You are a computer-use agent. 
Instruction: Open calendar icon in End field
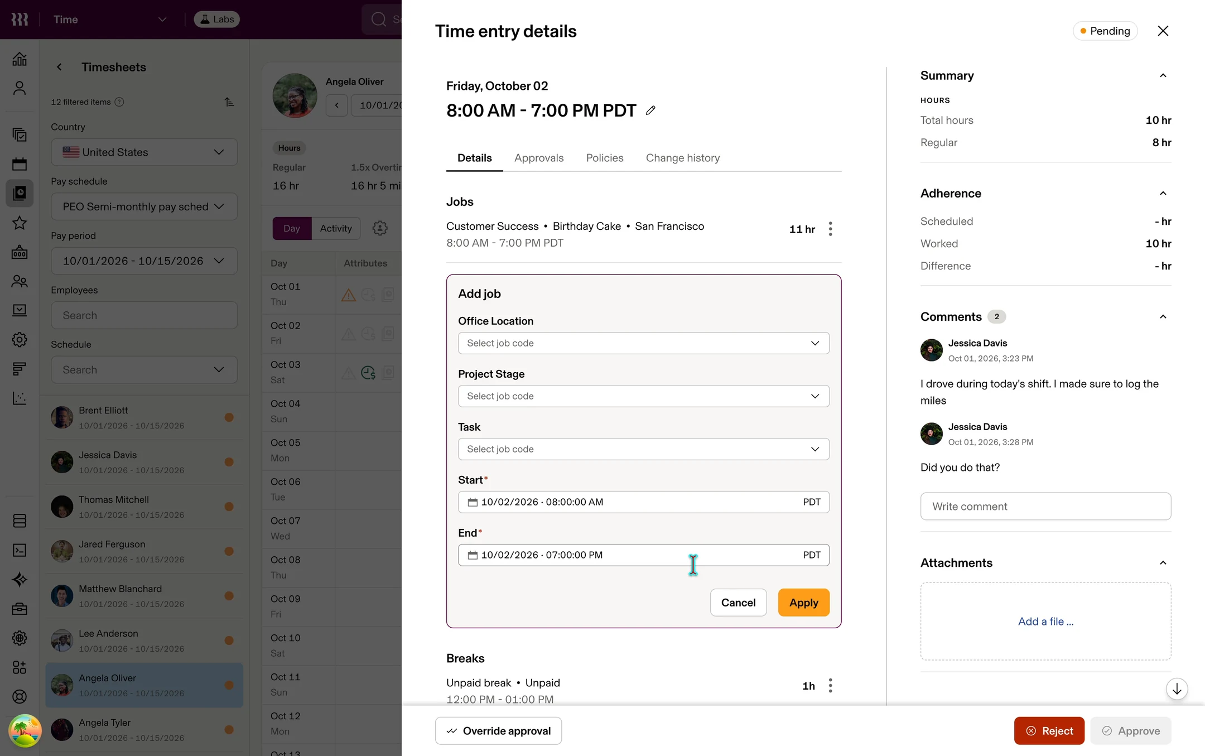click(473, 555)
